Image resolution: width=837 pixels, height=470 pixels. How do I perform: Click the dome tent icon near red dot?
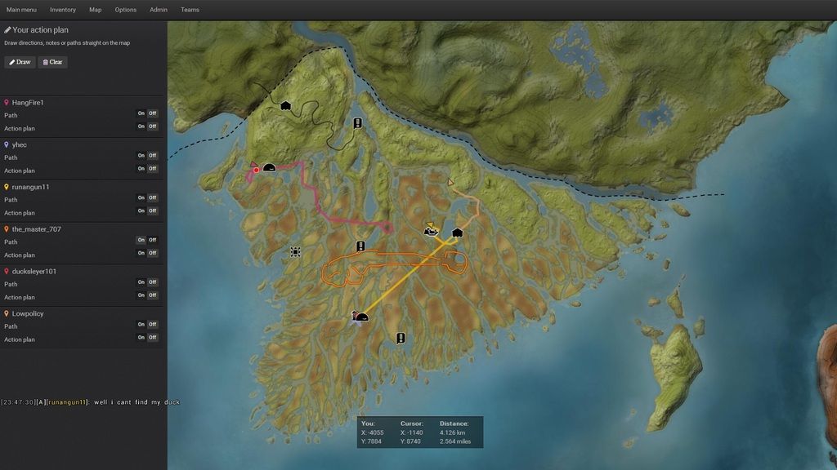click(x=269, y=168)
